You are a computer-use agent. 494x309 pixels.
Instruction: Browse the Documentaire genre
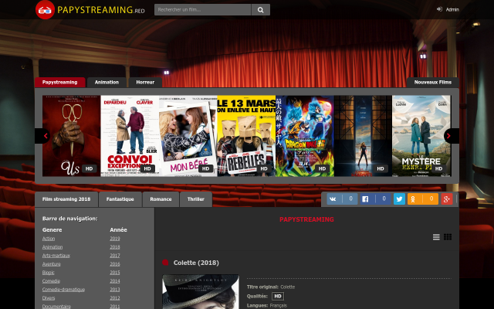56,306
